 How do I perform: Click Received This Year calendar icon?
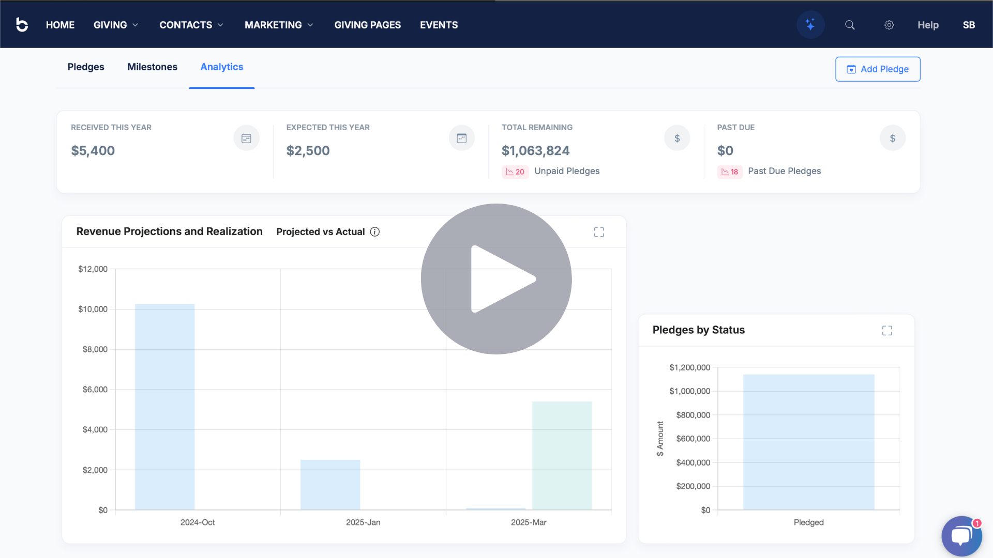(246, 138)
